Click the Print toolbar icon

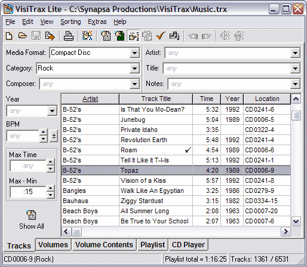(69, 36)
